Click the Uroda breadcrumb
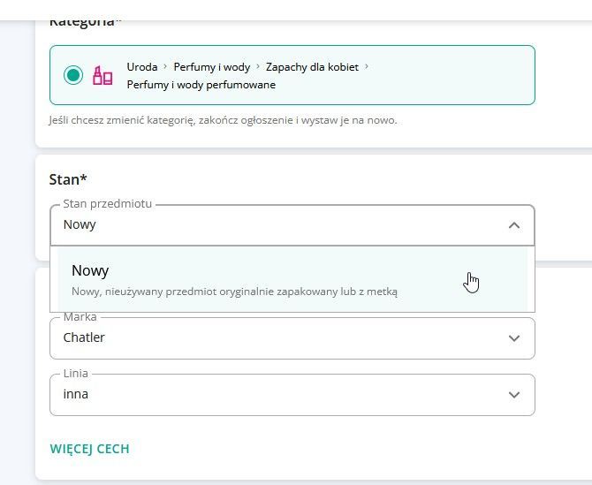This screenshot has width=592, height=485. (142, 67)
